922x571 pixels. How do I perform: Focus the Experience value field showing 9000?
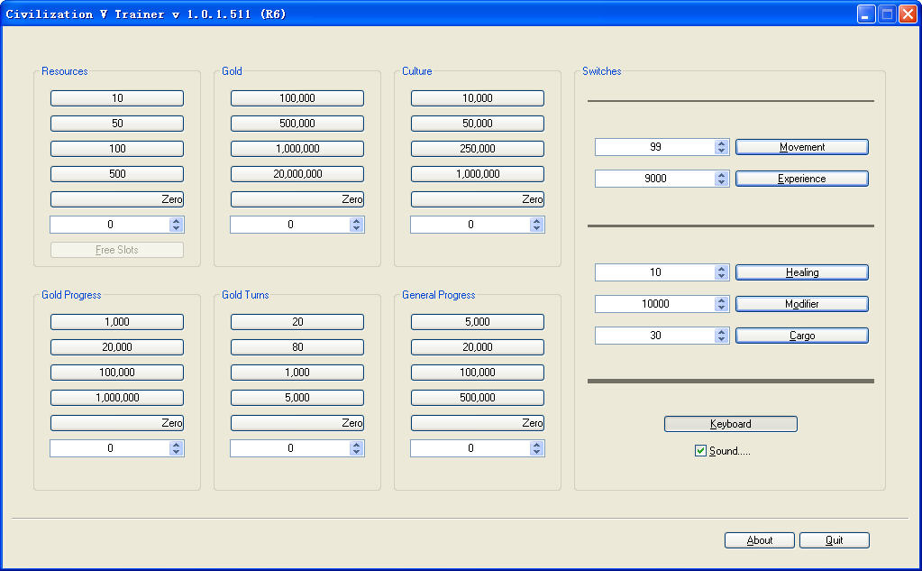pyautogui.click(x=655, y=179)
